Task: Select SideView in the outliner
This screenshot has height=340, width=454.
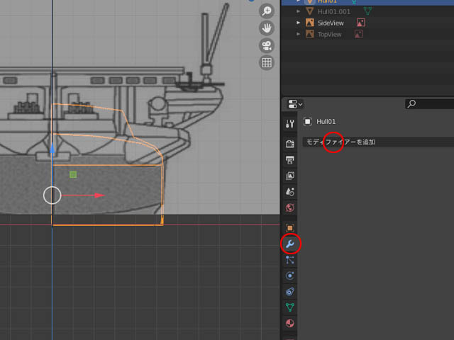Action: click(331, 23)
